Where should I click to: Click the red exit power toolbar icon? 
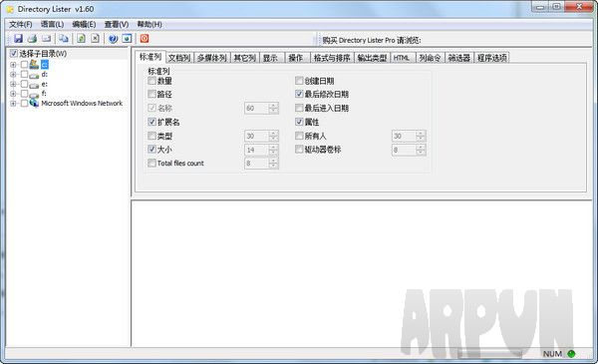click(x=145, y=39)
